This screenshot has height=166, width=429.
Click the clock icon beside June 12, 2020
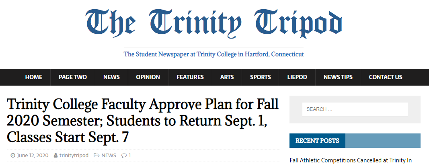[x=13, y=156]
